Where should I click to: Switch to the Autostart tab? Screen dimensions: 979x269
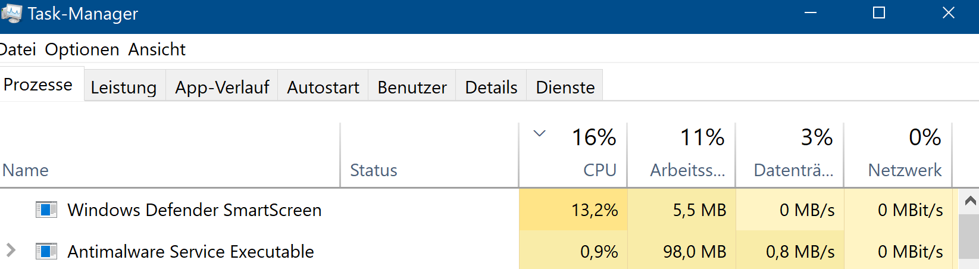pyautogui.click(x=323, y=87)
